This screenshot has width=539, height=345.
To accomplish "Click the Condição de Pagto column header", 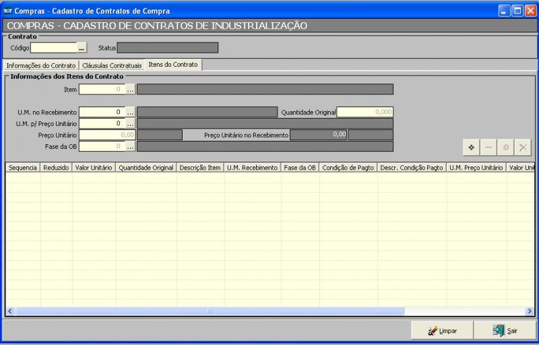I will tap(348, 167).
